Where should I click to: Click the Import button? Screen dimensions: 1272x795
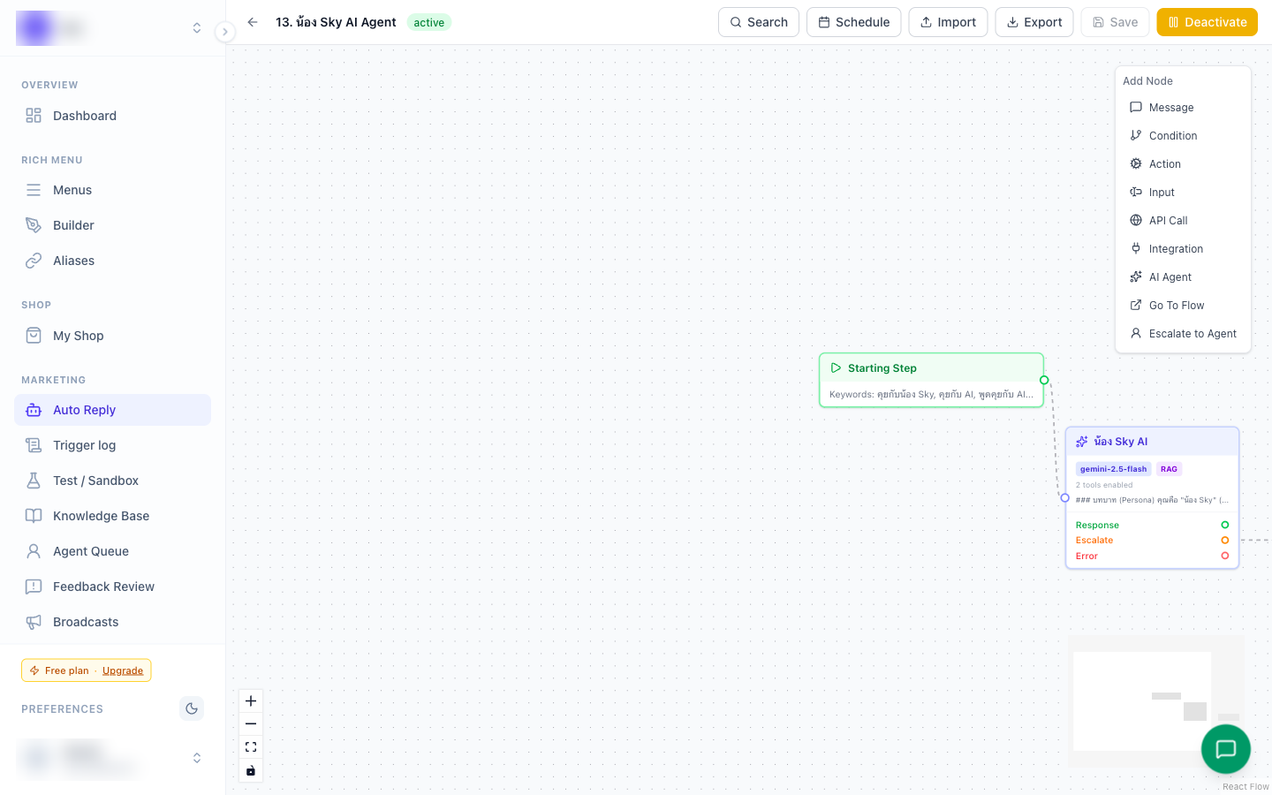tap(948, 22)
